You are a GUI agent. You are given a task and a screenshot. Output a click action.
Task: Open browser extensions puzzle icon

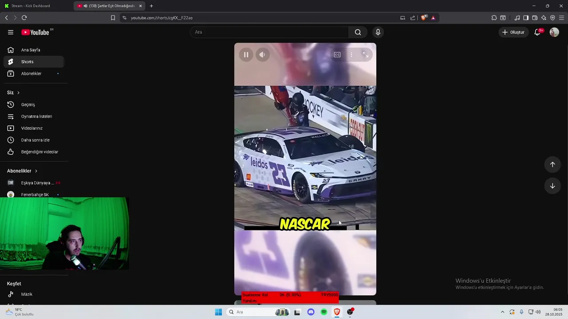[494, 18]
